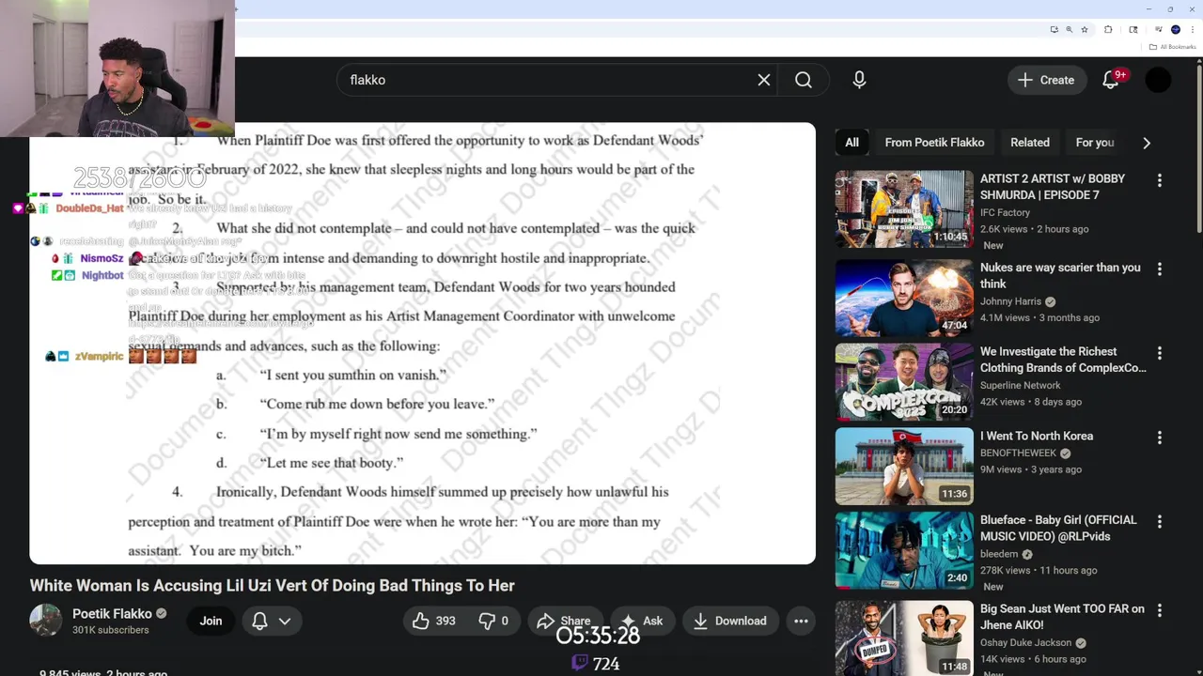Like the video with thumbs up
Viewport: 1203px width, 676px height.
click(x=433, y=621)
